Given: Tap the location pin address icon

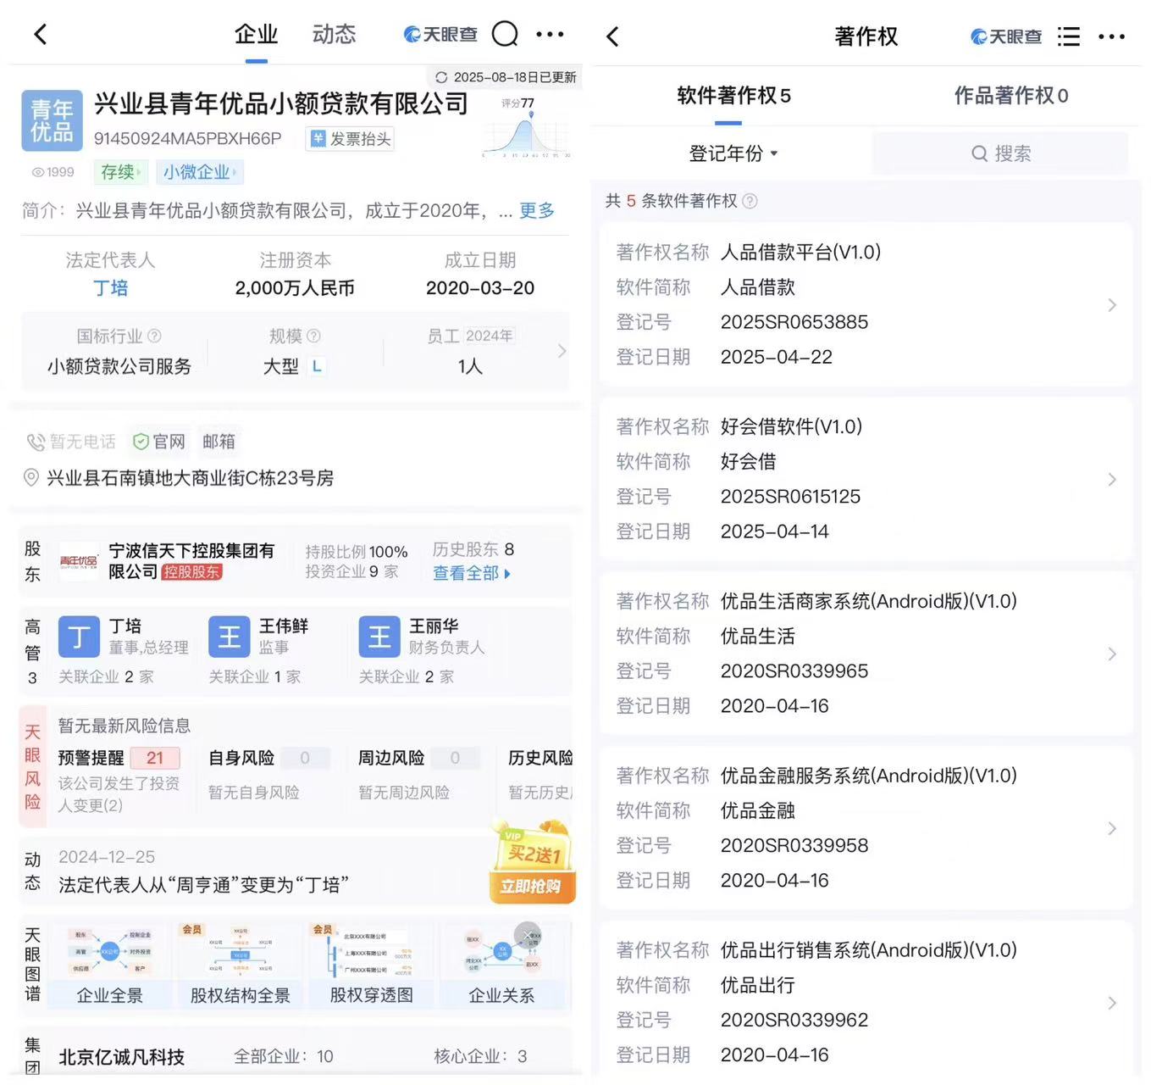Looking at the screenshot, I should 31,477.
